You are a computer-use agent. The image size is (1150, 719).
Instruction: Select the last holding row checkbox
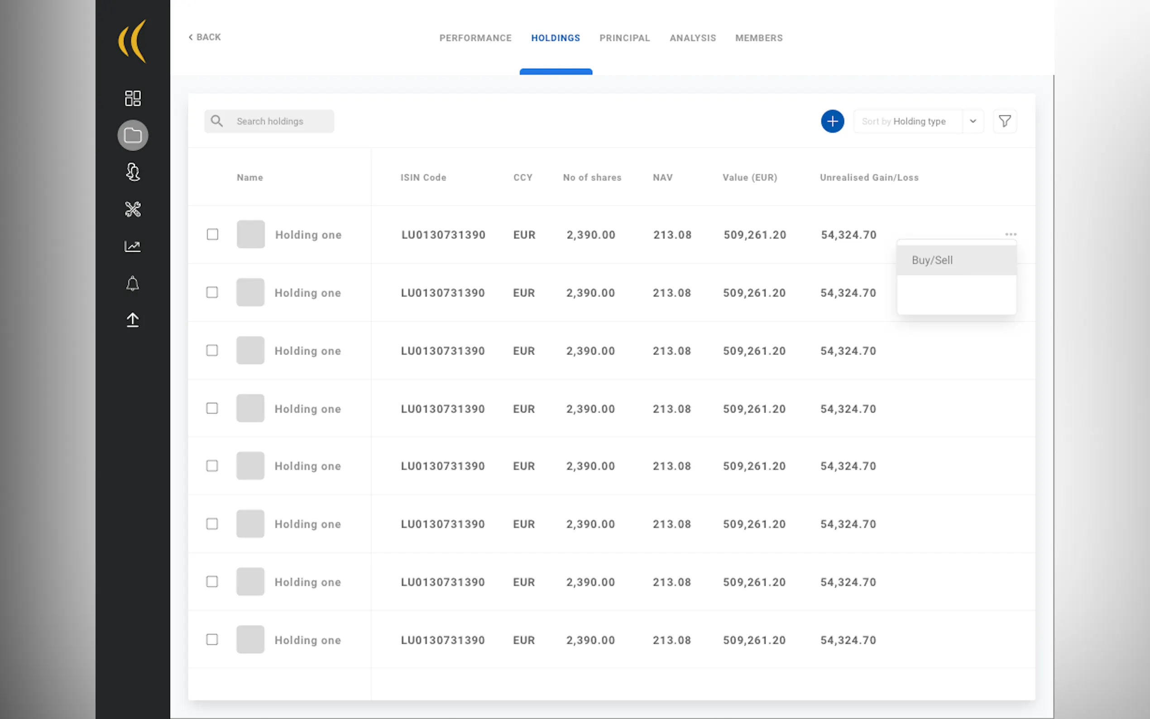click(212, 640)
